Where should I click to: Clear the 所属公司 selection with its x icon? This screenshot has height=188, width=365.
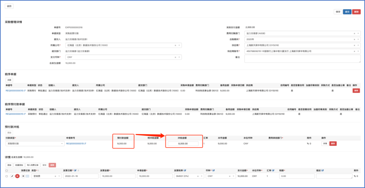click(x=175, y=45)
